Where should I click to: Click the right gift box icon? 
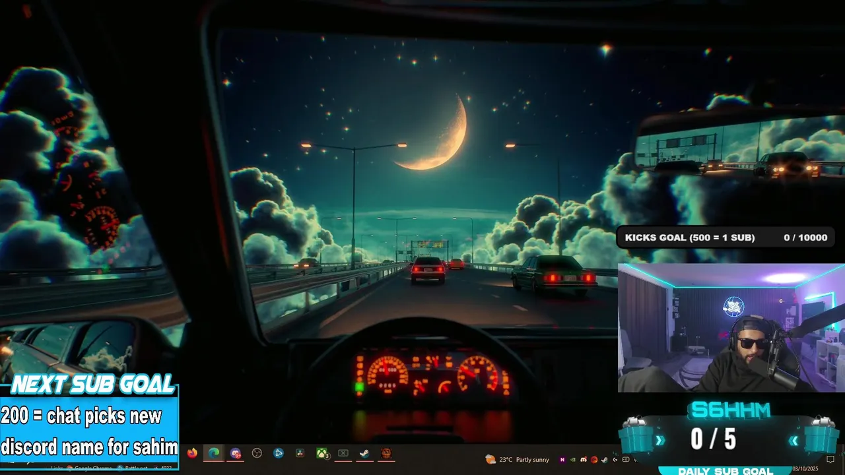tap(821, 436)
